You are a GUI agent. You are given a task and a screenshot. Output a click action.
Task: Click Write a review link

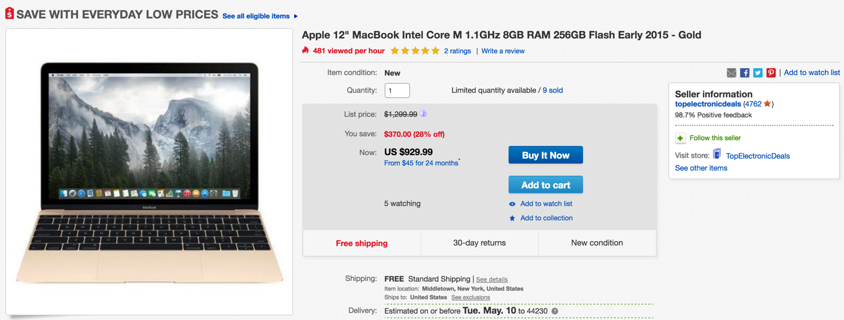pyautogui.click(x=503, y=51)
